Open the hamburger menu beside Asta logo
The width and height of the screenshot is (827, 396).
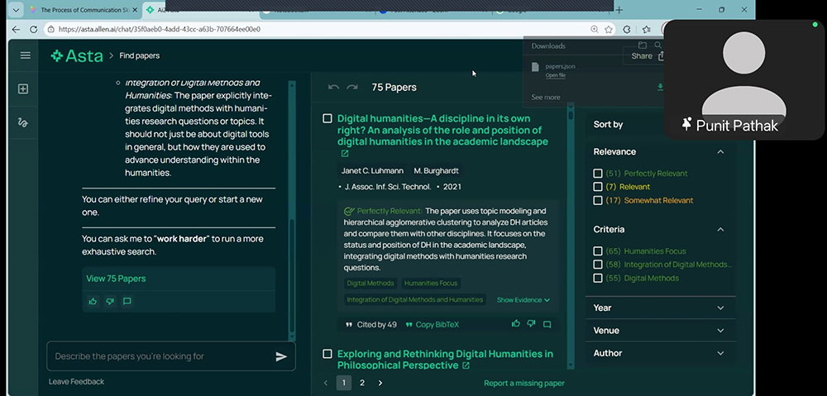pyautogui.click(x=25, y=55)
